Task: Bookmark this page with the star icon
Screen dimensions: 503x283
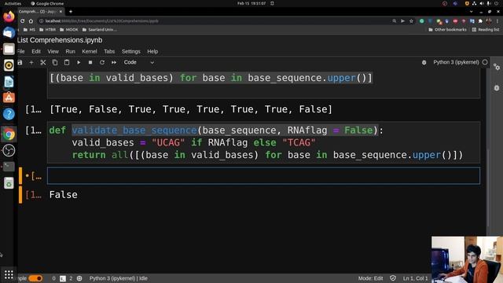Action: pyautogui.click(x=411, y=21)
